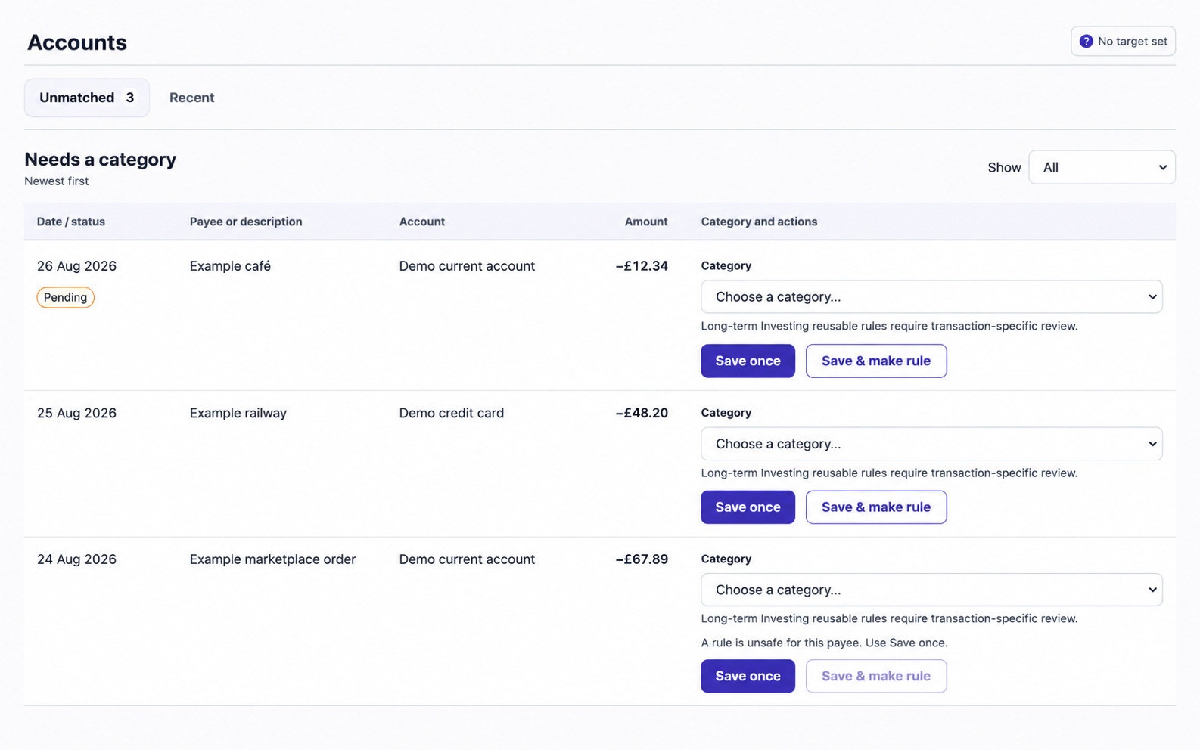This screenshot has height=750, width=1200.
Task: Switch to the Recent tab
Action: pos(191,98)
